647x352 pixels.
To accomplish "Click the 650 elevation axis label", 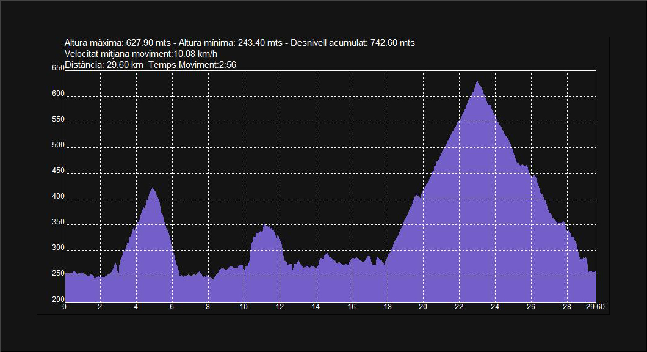I will [58, 68].
